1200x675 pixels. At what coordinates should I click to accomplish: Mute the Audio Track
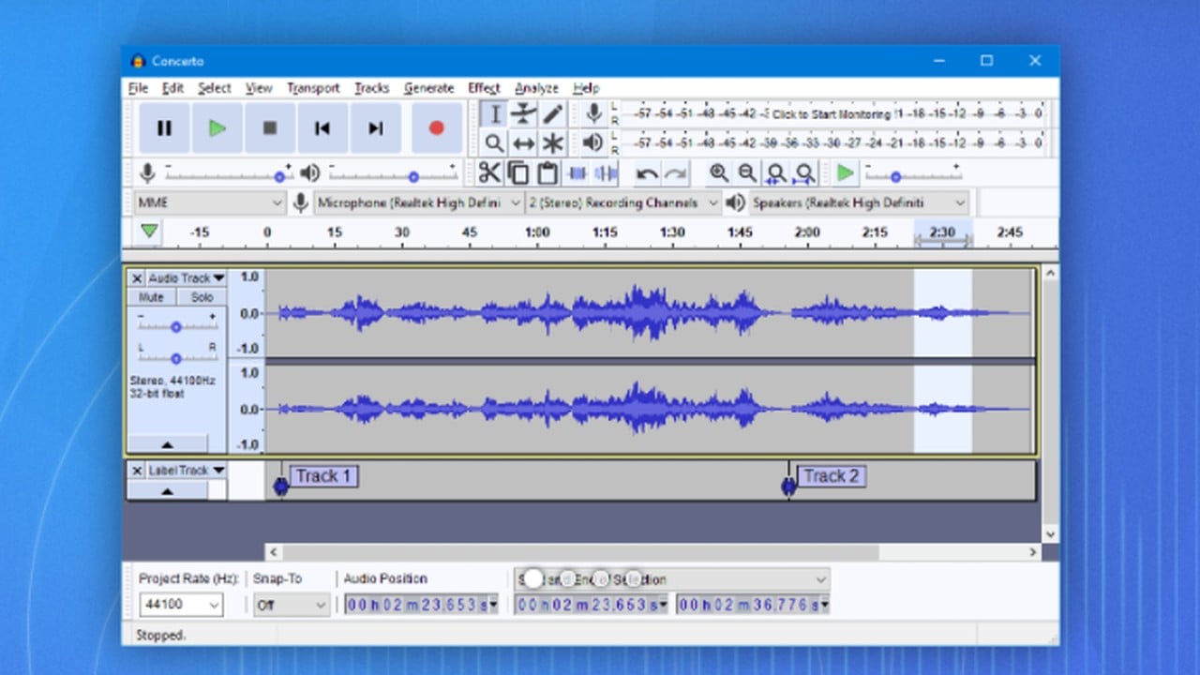(151, 297)
